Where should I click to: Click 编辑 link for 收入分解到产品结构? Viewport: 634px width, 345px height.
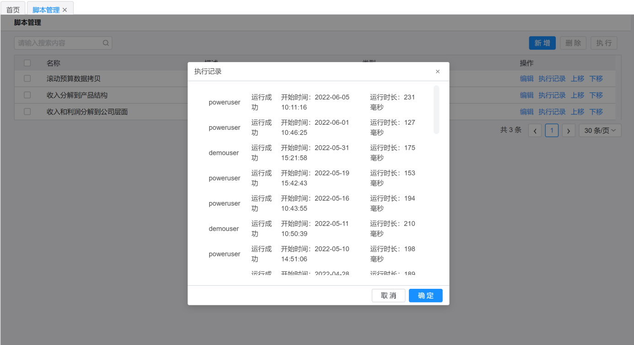click(527, 95)
